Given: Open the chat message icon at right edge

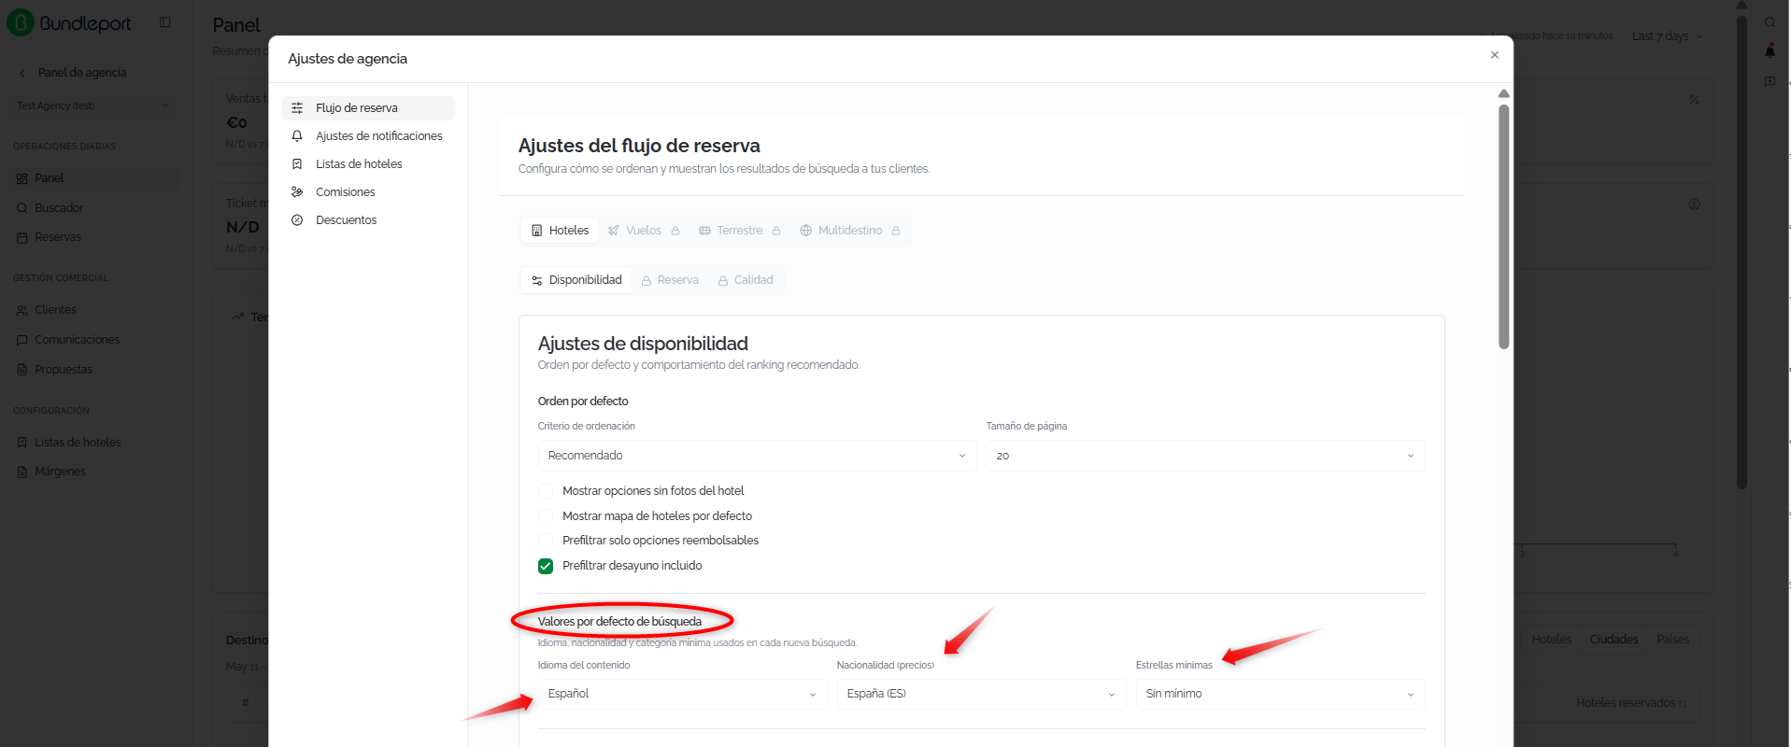Looking at the screenshot, I should pyautogui.click(x=1770, y=82).
